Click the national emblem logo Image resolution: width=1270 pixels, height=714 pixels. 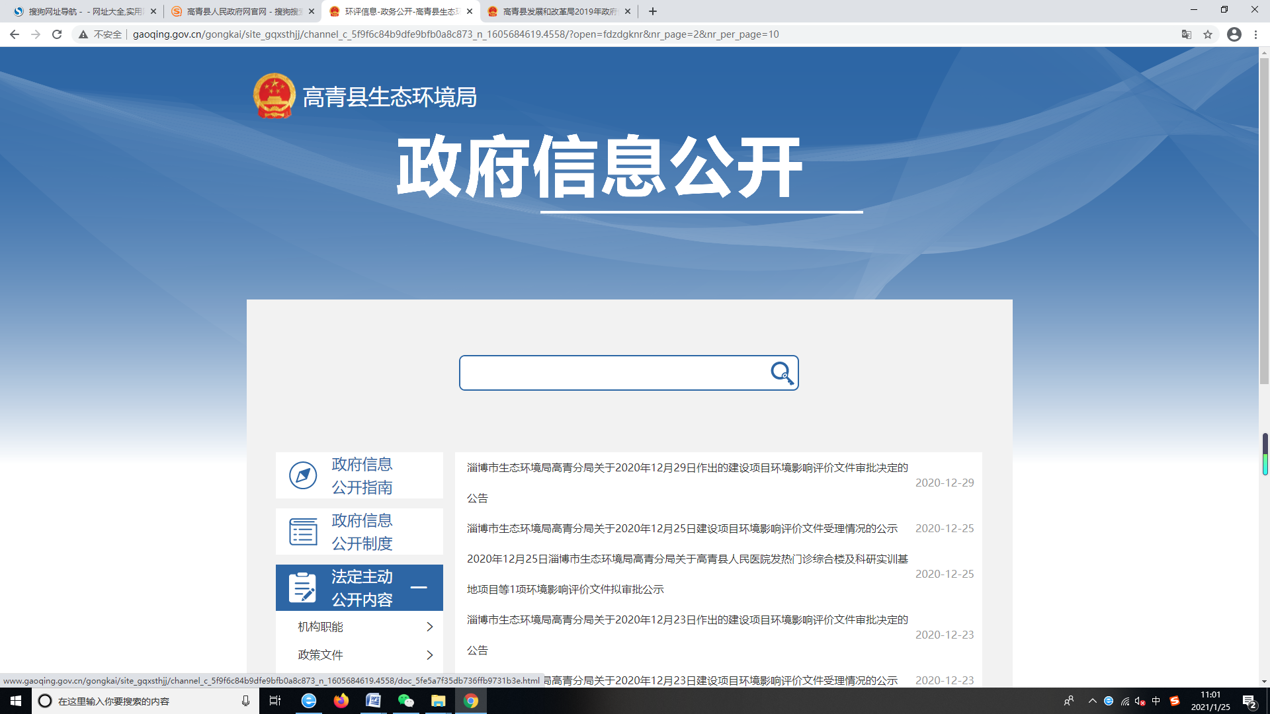274,97
